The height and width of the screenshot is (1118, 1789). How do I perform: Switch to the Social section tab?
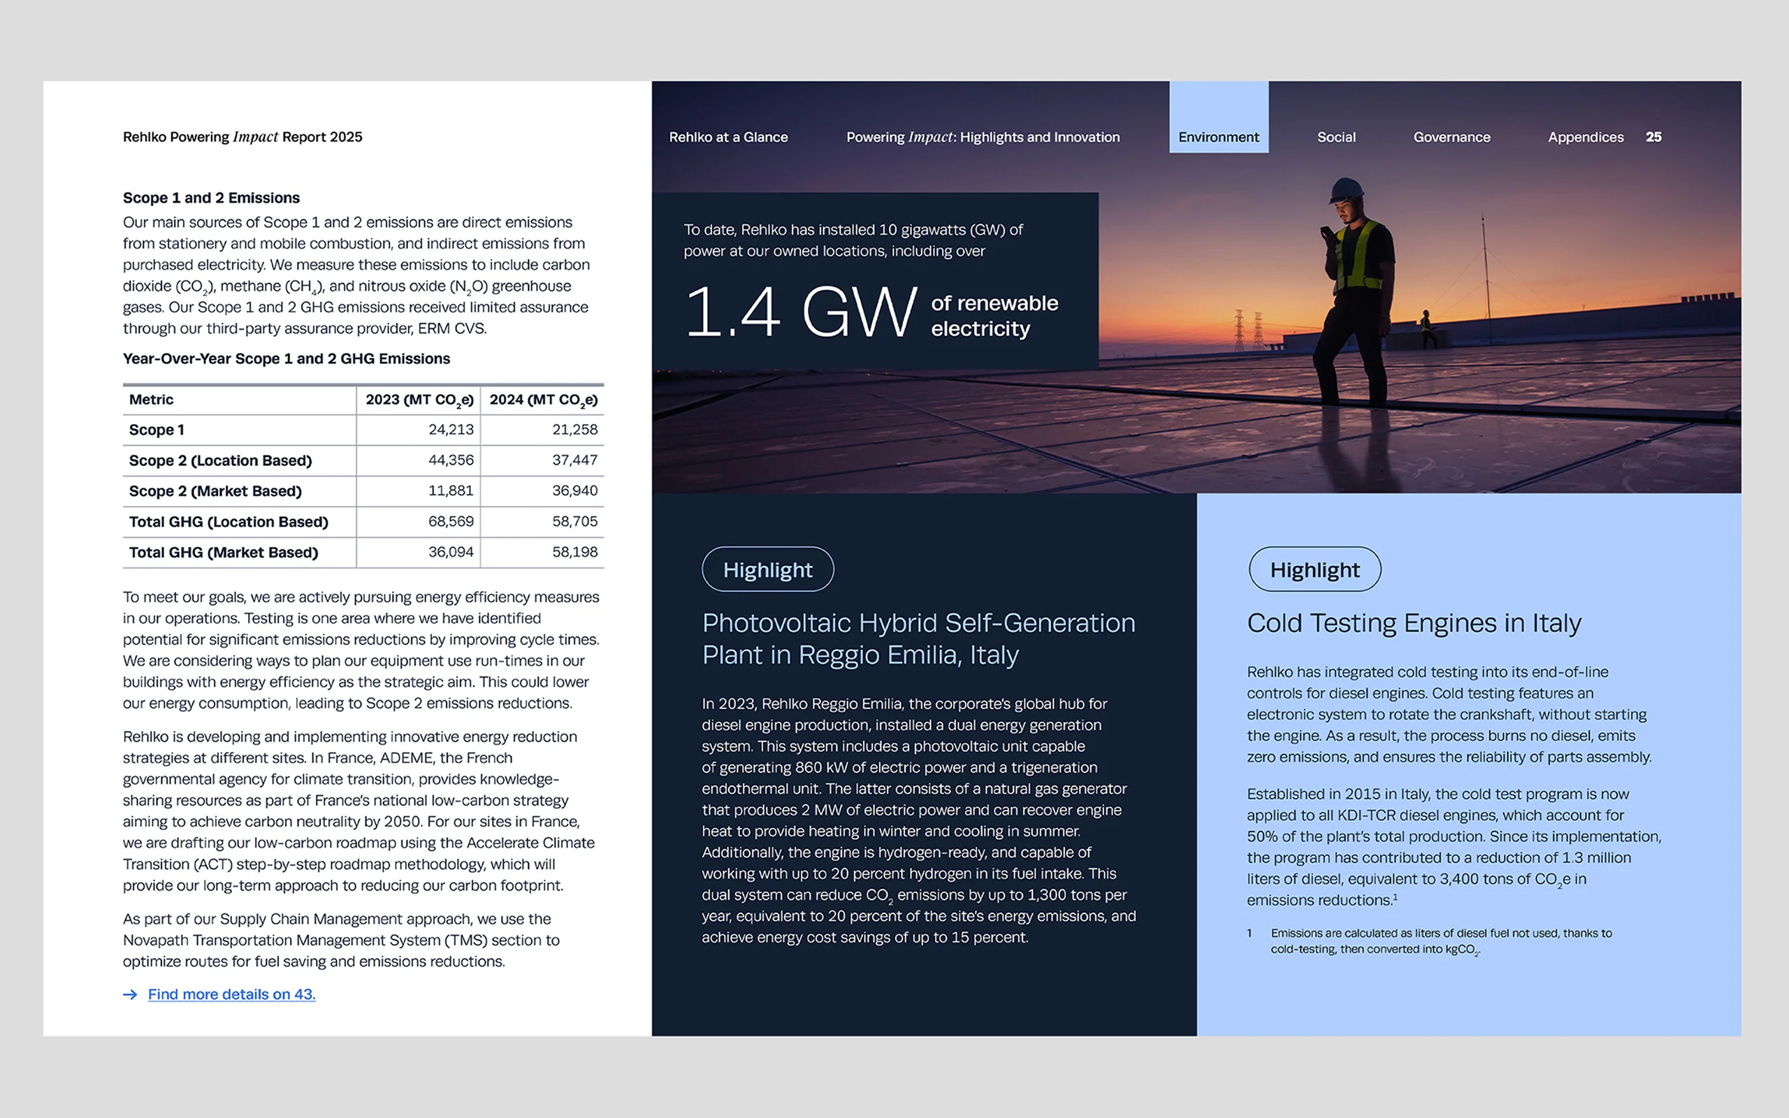[x=1336, y=137]
